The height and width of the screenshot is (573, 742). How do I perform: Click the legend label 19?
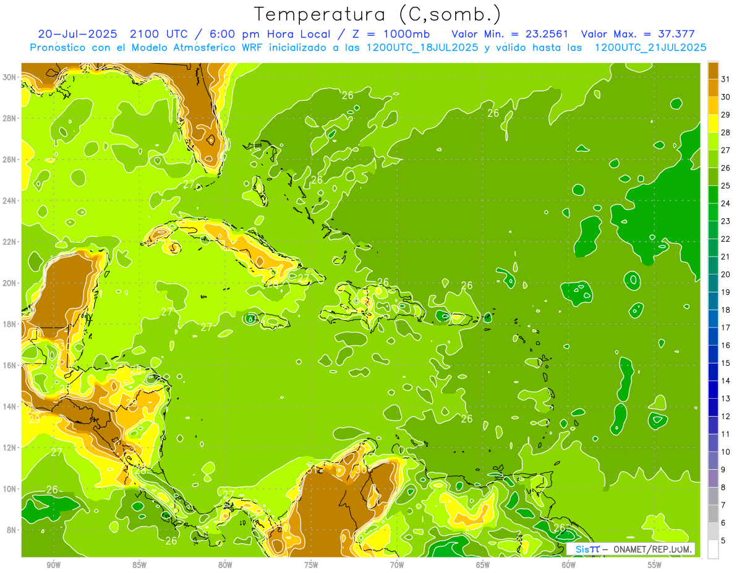click(725, 292)
